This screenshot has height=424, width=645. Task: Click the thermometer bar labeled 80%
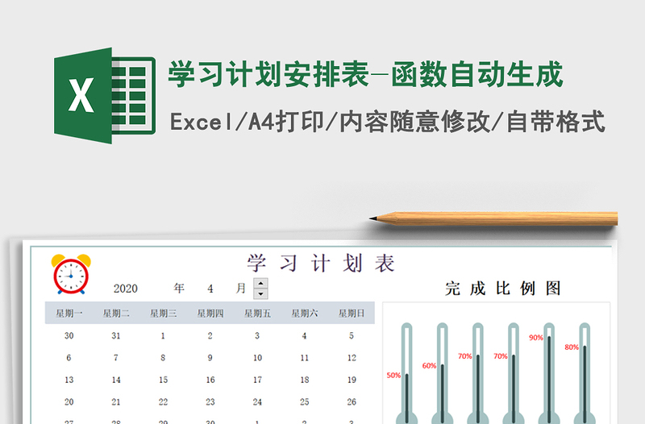coord(585,373)
